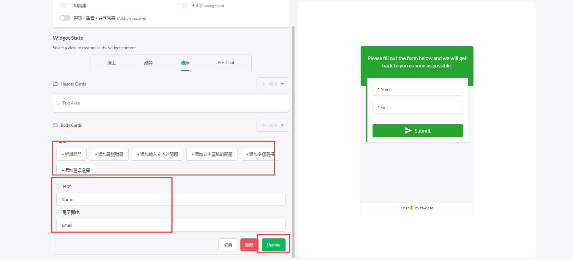Click the 名字 field drag handle
This screenshot has height=260, width=573.
click(x=58, y=186)
